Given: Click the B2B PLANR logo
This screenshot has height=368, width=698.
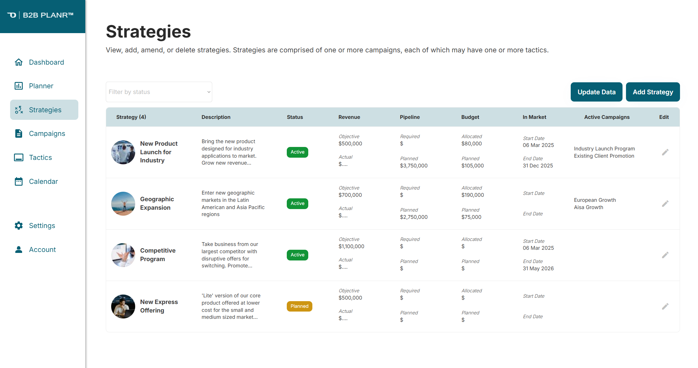Looking at the screenshot, I should click(x=40, y=15).
